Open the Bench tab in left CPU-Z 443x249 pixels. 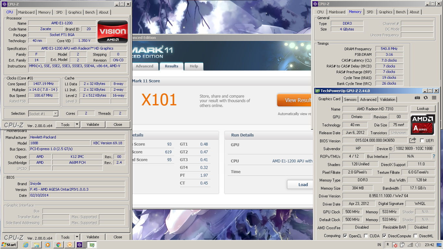click(x=90, y=12)
